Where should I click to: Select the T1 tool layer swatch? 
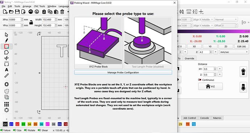tap(188, 124)
